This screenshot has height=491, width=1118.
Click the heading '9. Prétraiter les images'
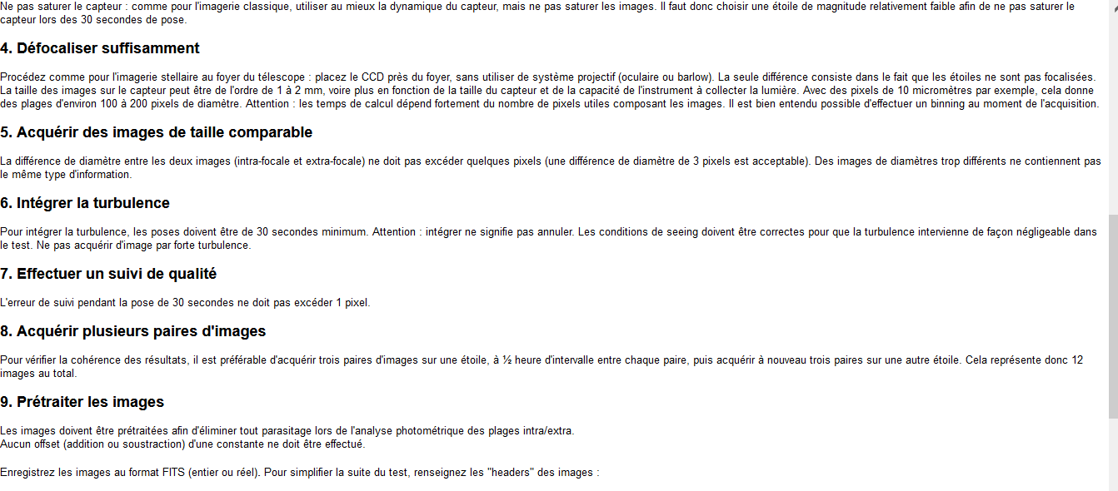[x=82, y=402]
